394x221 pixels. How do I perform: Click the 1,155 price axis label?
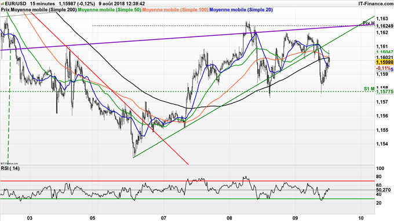pos(382,130)
